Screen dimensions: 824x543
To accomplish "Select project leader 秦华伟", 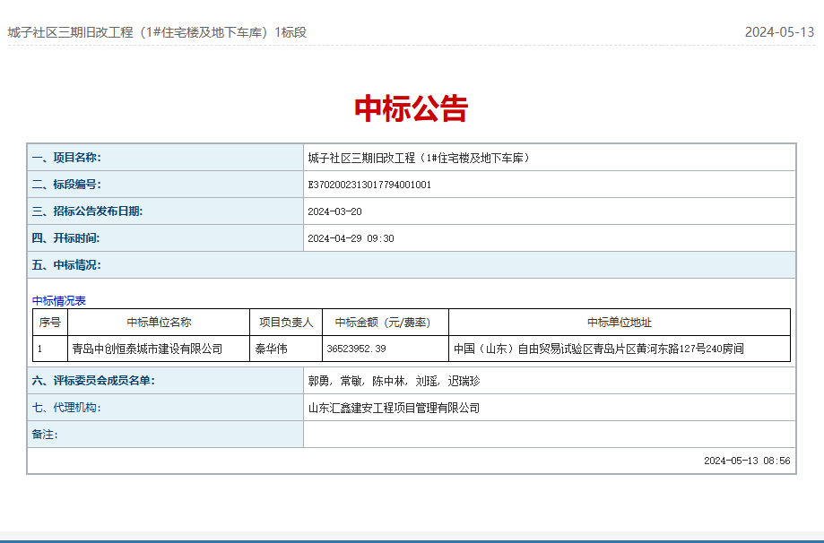I will point(271,349).
